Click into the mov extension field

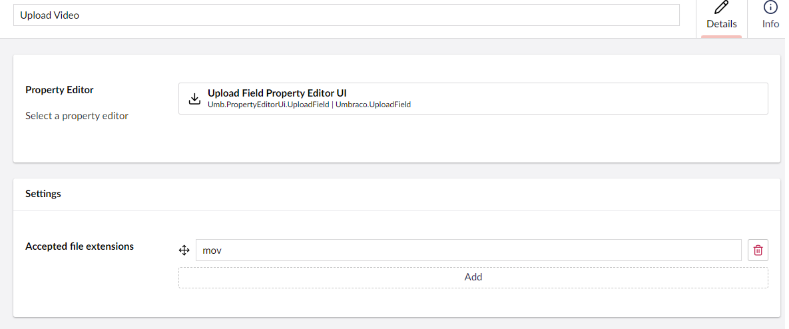(469, 250)
